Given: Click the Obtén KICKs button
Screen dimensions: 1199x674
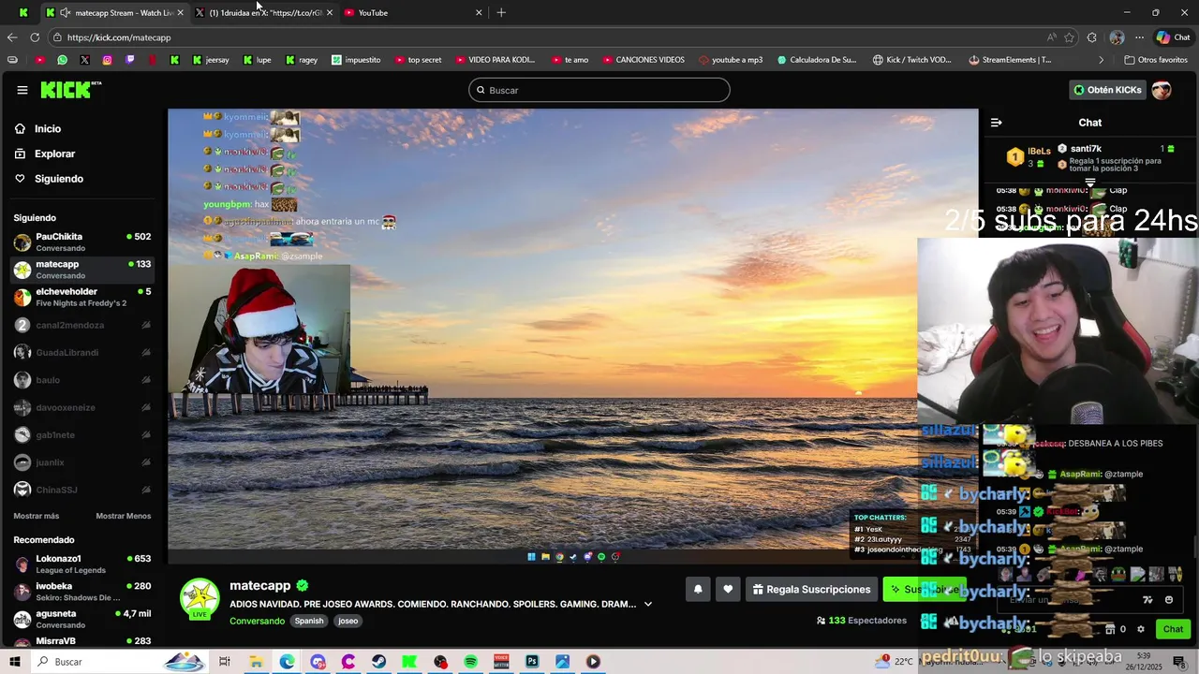Looking at the screenshot, I should (x=1107, y=90).
